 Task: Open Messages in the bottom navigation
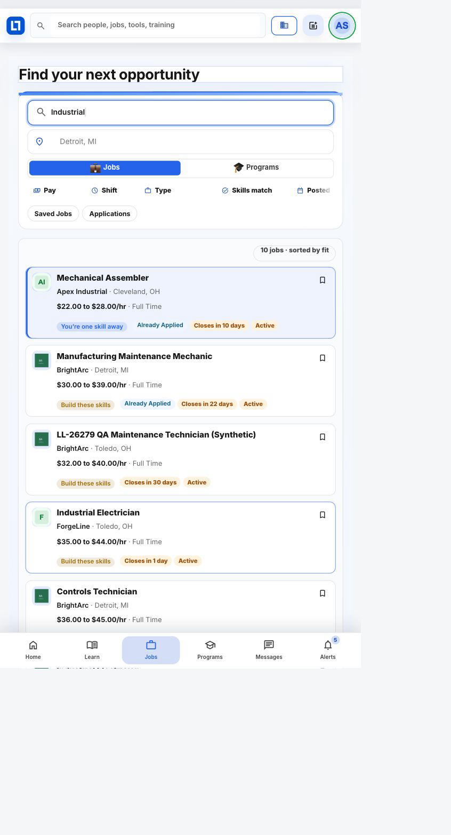coord(269,650)
